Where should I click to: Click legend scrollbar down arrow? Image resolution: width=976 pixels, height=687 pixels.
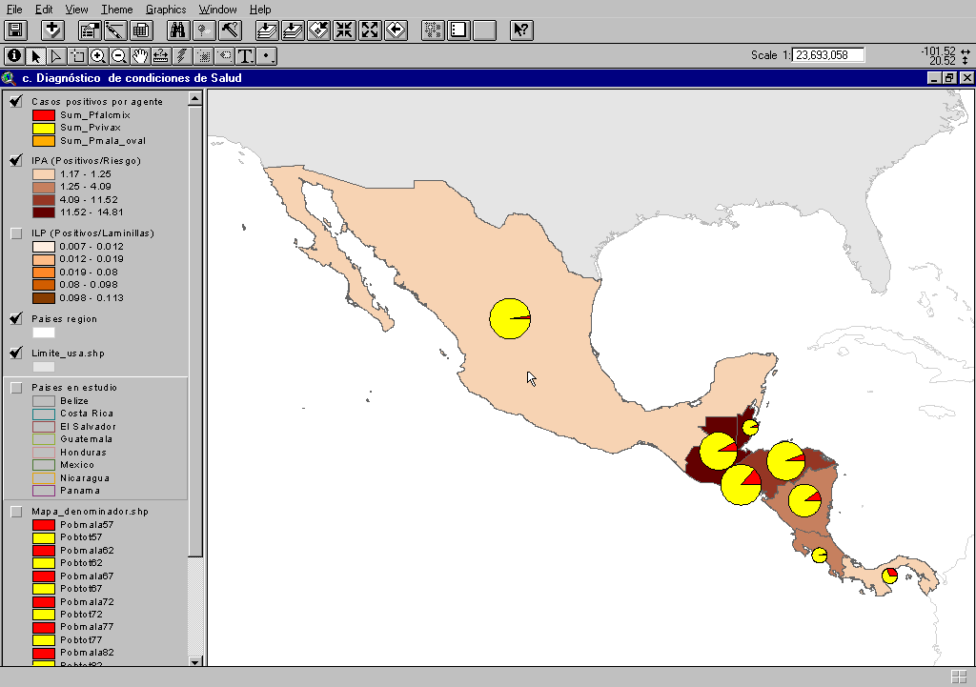pyautogui.click(x=195, y=661)
